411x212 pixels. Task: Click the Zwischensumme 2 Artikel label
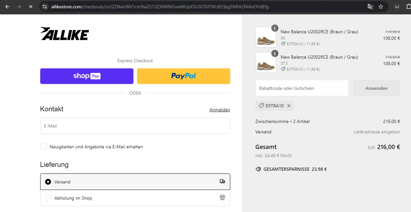coord(282,122)
